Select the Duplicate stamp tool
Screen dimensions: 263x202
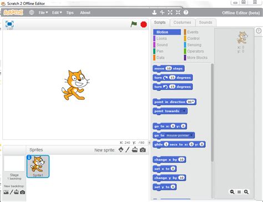click(x=154, y=13)
